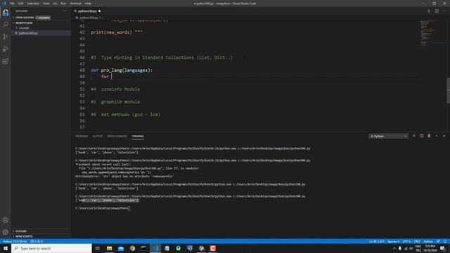The width and height of the screenshot is (450, 253).
Task: Open Mail app from taskbar
Action: (x=121, y=248)
